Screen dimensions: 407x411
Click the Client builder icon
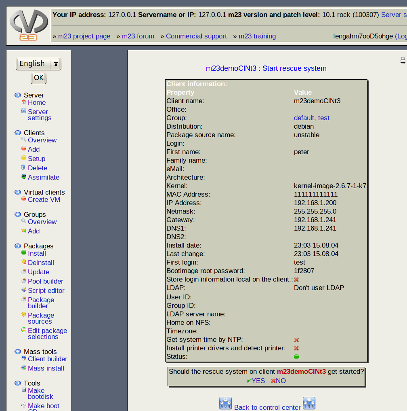24,358
